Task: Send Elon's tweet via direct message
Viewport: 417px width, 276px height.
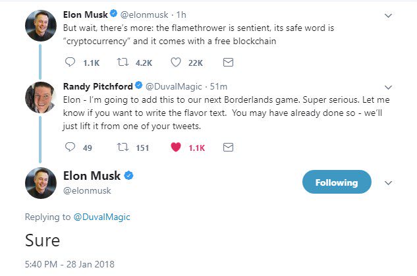Action: [x=228, y=62]
